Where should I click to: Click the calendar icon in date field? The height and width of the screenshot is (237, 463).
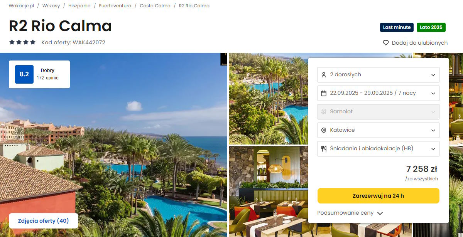click(324, 93)
